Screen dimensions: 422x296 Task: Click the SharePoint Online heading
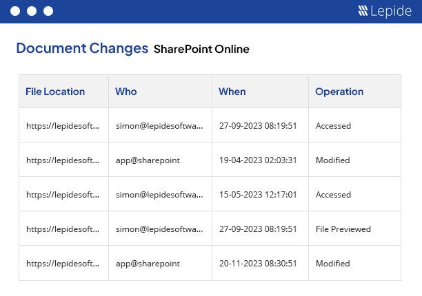point(201,49)
